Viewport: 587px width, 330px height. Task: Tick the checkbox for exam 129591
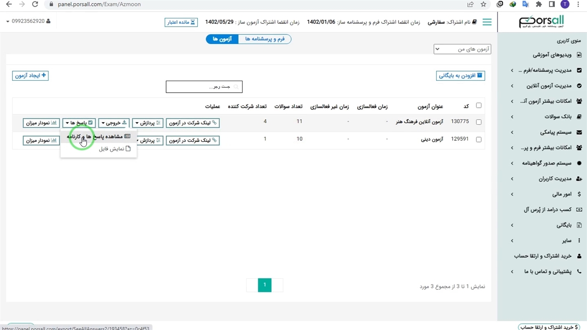coord(479,139)
